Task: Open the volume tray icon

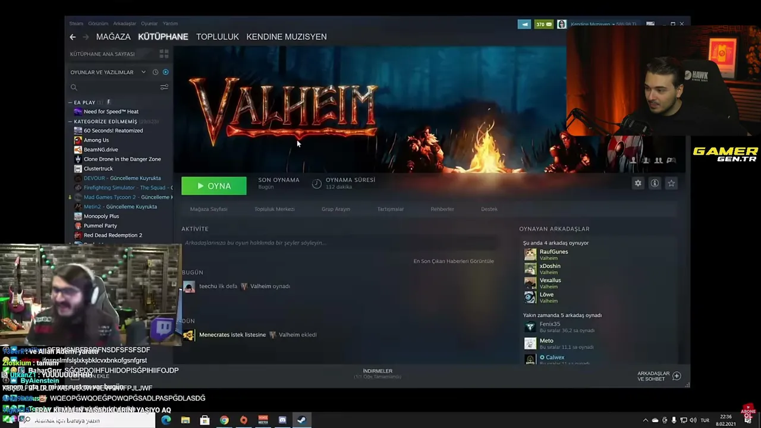Action: 693,420
